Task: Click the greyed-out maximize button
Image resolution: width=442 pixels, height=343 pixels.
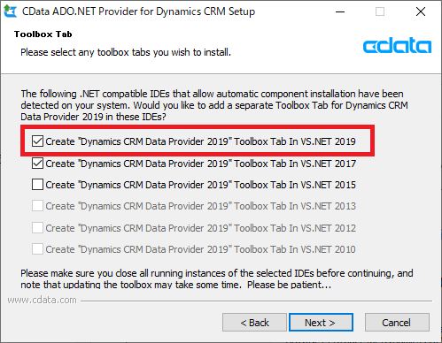Action: click(x=380, y=11)
